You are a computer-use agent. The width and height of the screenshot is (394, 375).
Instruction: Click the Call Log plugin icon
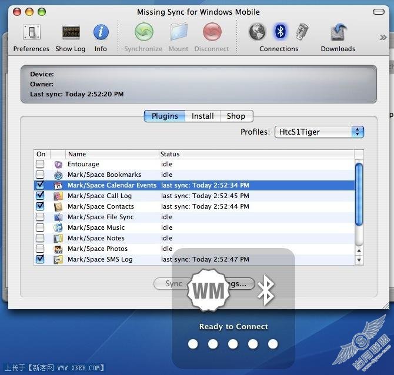[58, 196]
